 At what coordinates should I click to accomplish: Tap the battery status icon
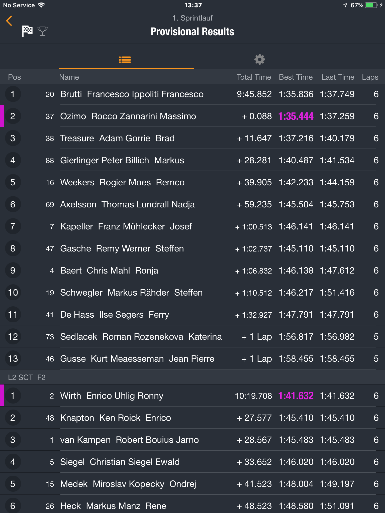372,5
